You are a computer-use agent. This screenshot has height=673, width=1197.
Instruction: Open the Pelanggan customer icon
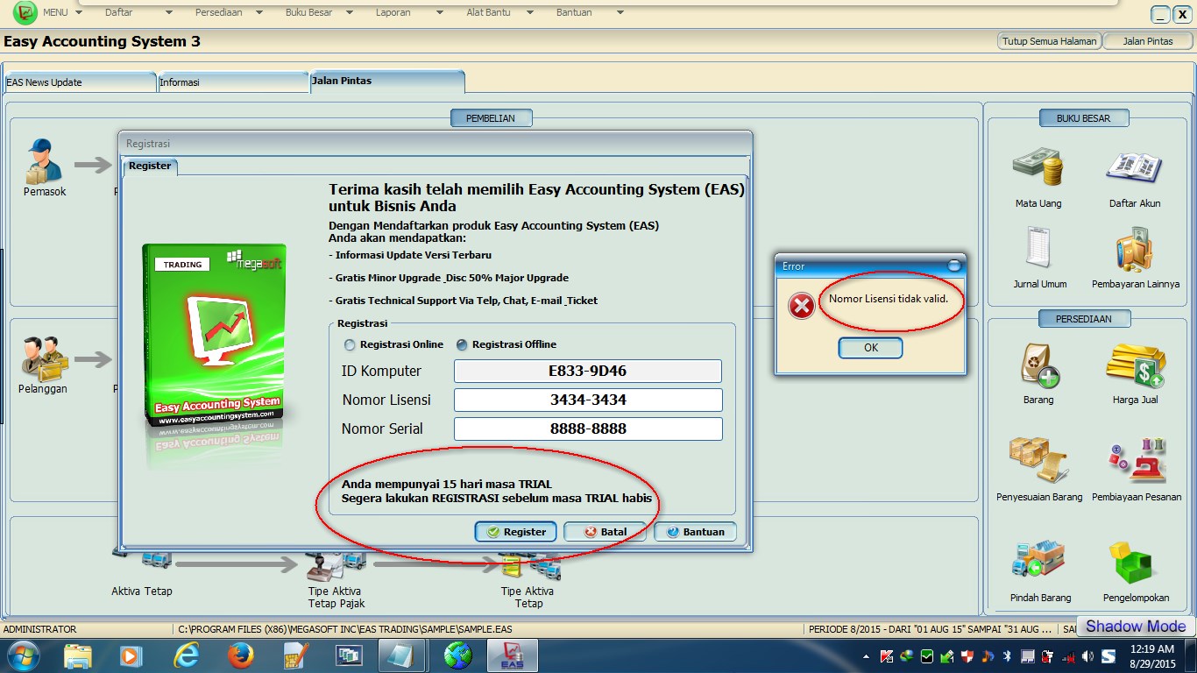point(43,358)
